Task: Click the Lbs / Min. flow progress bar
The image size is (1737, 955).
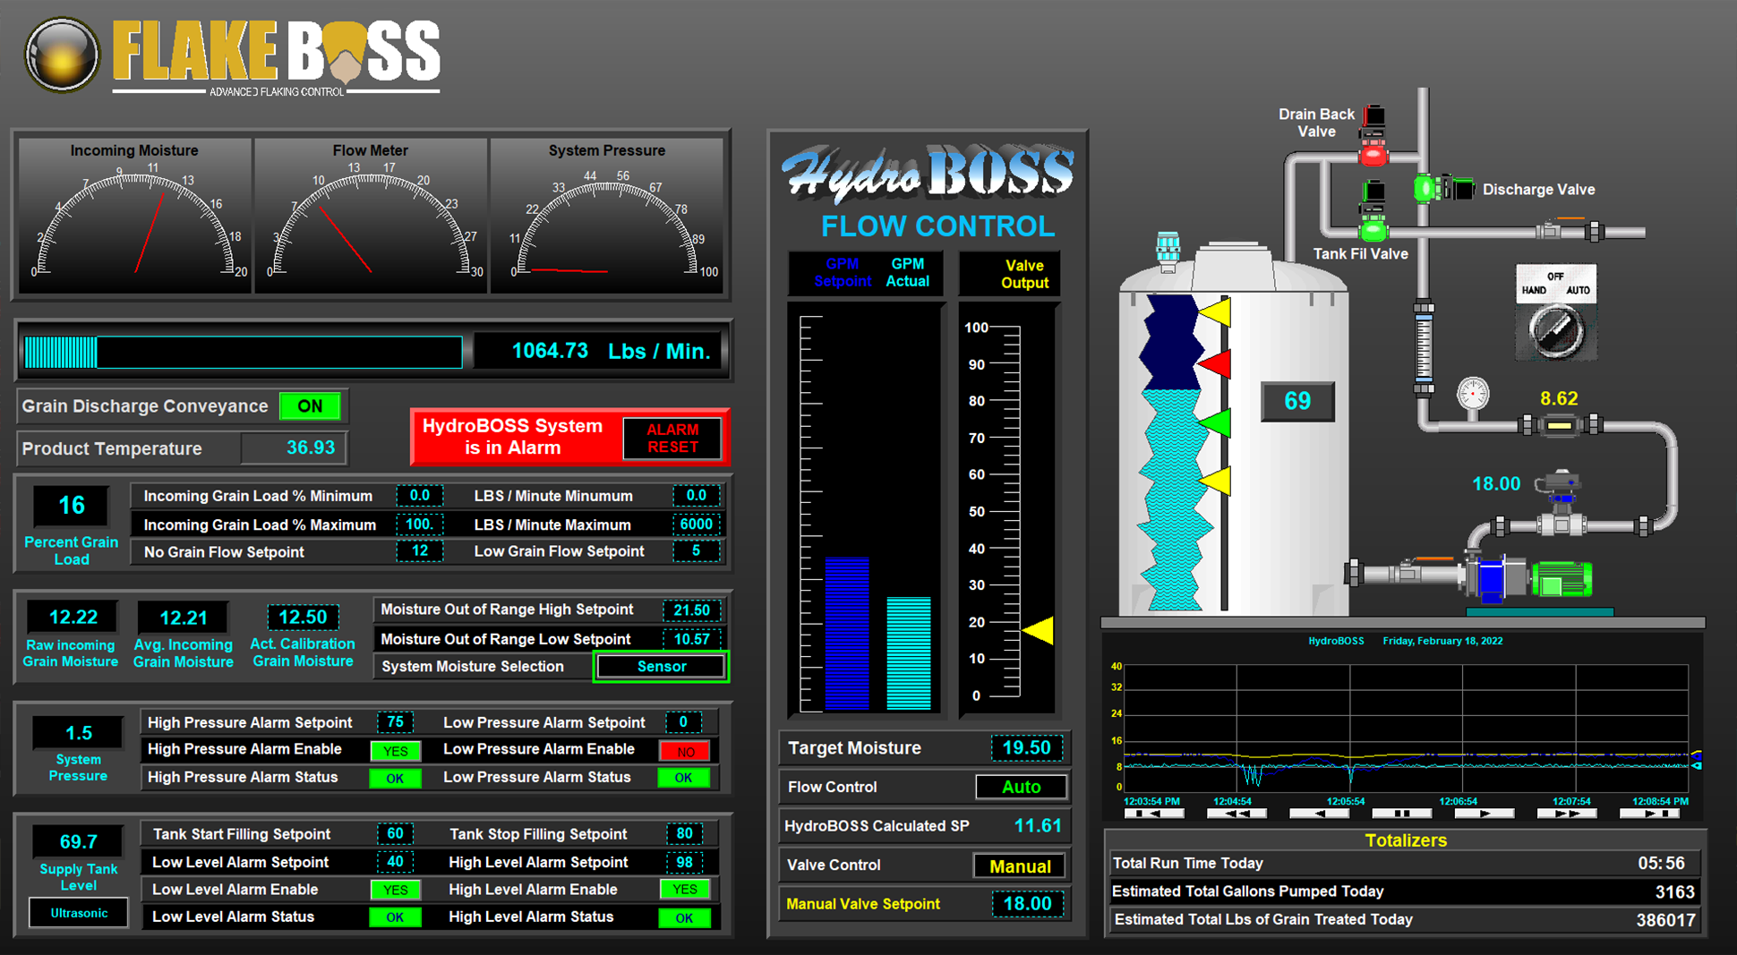Action: pyautogui.click(x=243, y=352)
